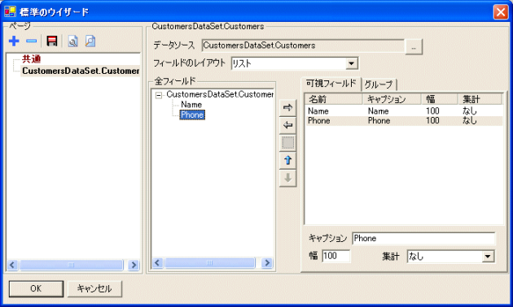Click the page tree horizontal scrollbar thumb
The width and height of the screenshot is (513, 307).
72,265
